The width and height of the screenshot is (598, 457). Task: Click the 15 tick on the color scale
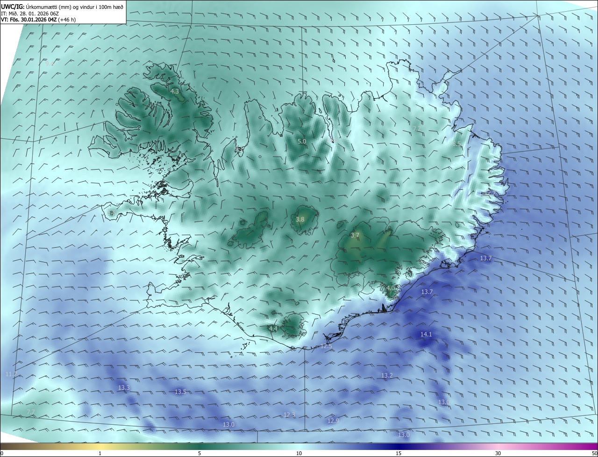pos(399,453)
